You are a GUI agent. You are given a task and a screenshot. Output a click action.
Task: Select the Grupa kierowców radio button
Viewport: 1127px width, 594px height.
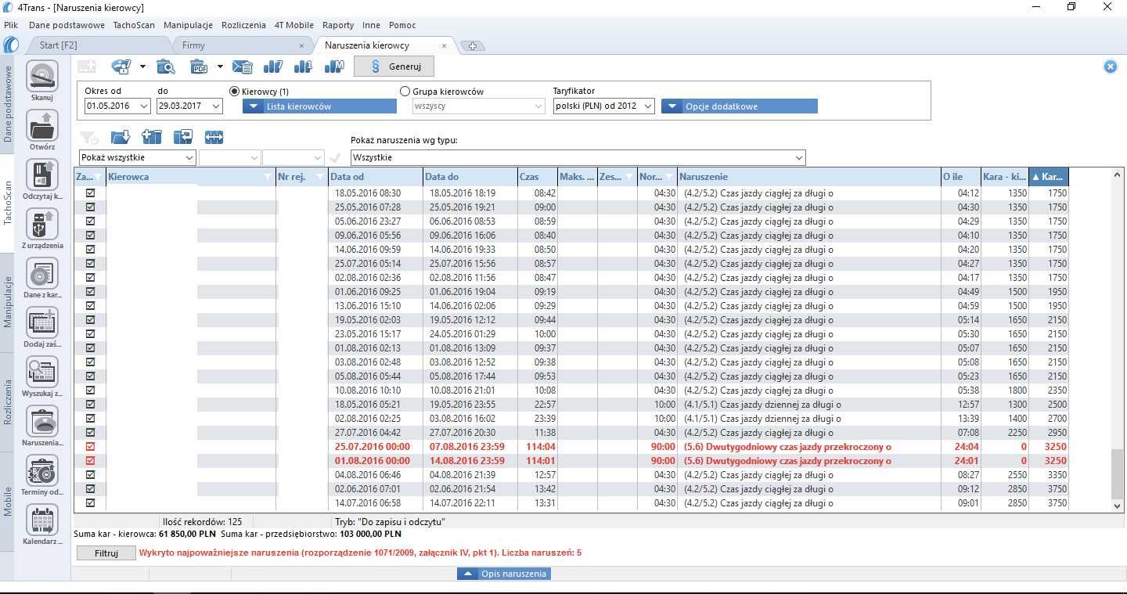[x=405, y=92]
